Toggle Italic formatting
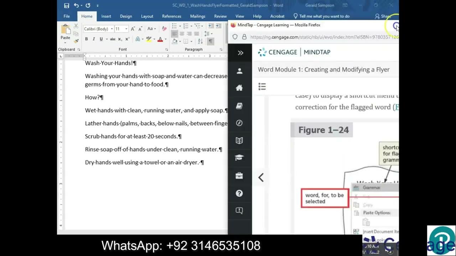The height and width of the screenshot is (256, 456). tap(94, 39)
